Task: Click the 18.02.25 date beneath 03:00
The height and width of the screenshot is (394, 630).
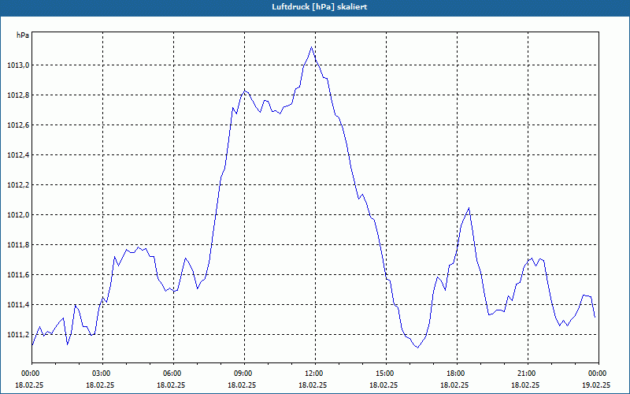Action: point(100,385)
